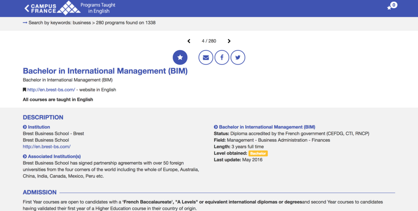Share program on Facebook
Image resolution: width=418 pixels, height=211 pixels.
222,57
